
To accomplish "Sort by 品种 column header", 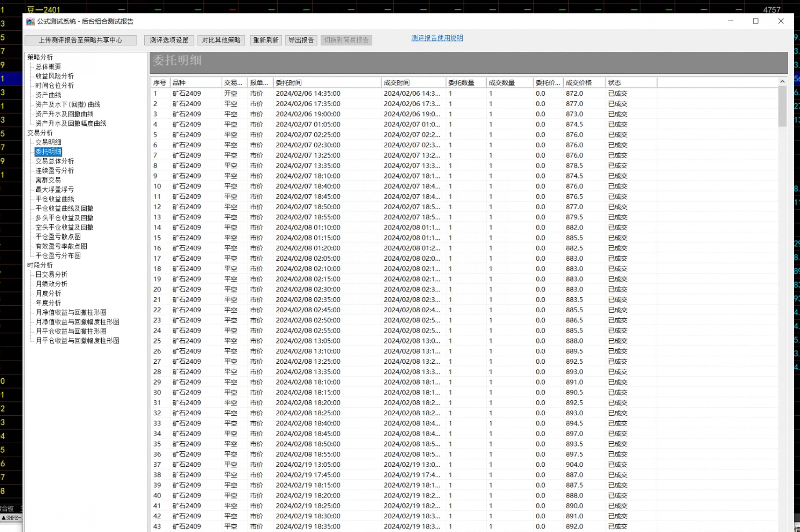I will coord(196,83).
